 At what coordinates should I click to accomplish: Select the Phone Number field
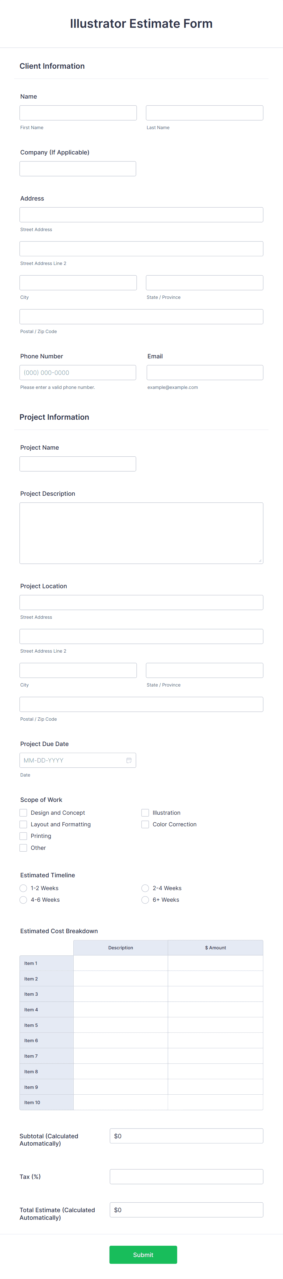78,373
